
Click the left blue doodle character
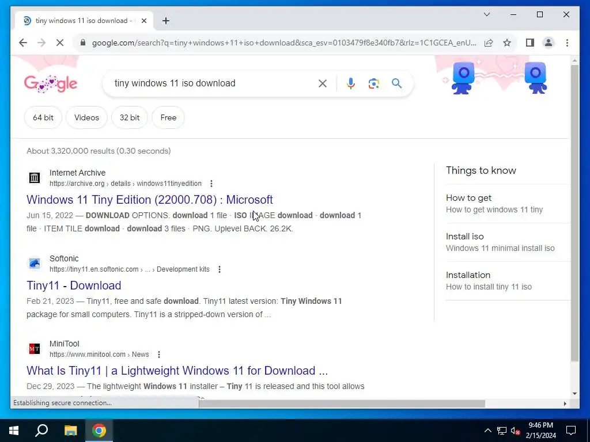[x=463, y=78]
